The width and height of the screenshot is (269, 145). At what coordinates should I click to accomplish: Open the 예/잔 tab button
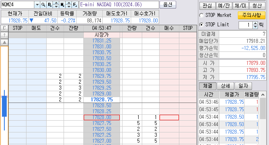(224, 6)
